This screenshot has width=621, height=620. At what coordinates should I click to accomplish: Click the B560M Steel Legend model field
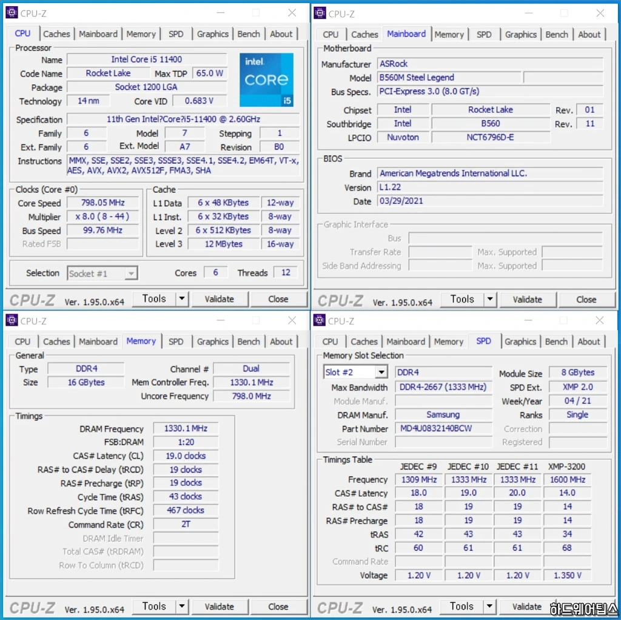[x=449, y=78]
